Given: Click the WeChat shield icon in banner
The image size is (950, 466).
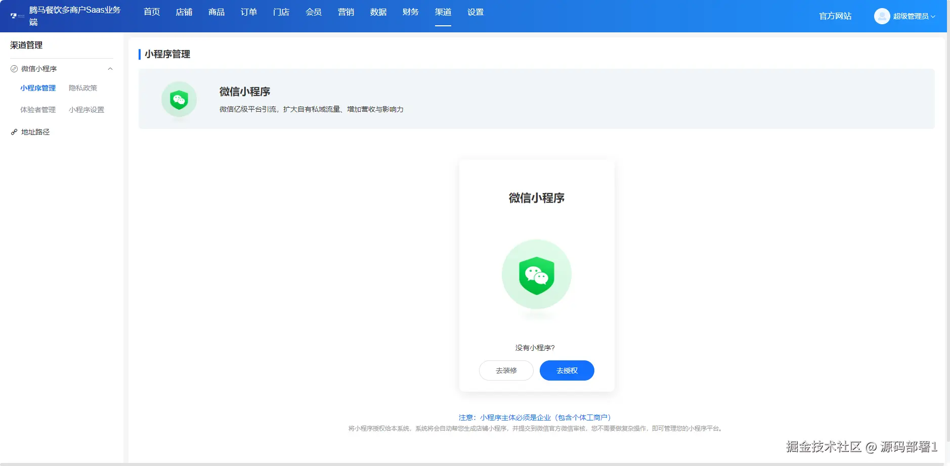Looking at the screenshot, I should point(179,99).
